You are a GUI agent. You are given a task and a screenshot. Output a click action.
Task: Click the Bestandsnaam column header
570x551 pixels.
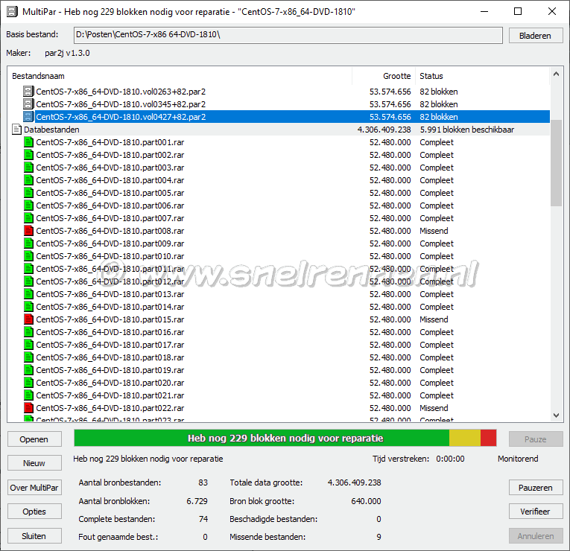click(180, 76)
